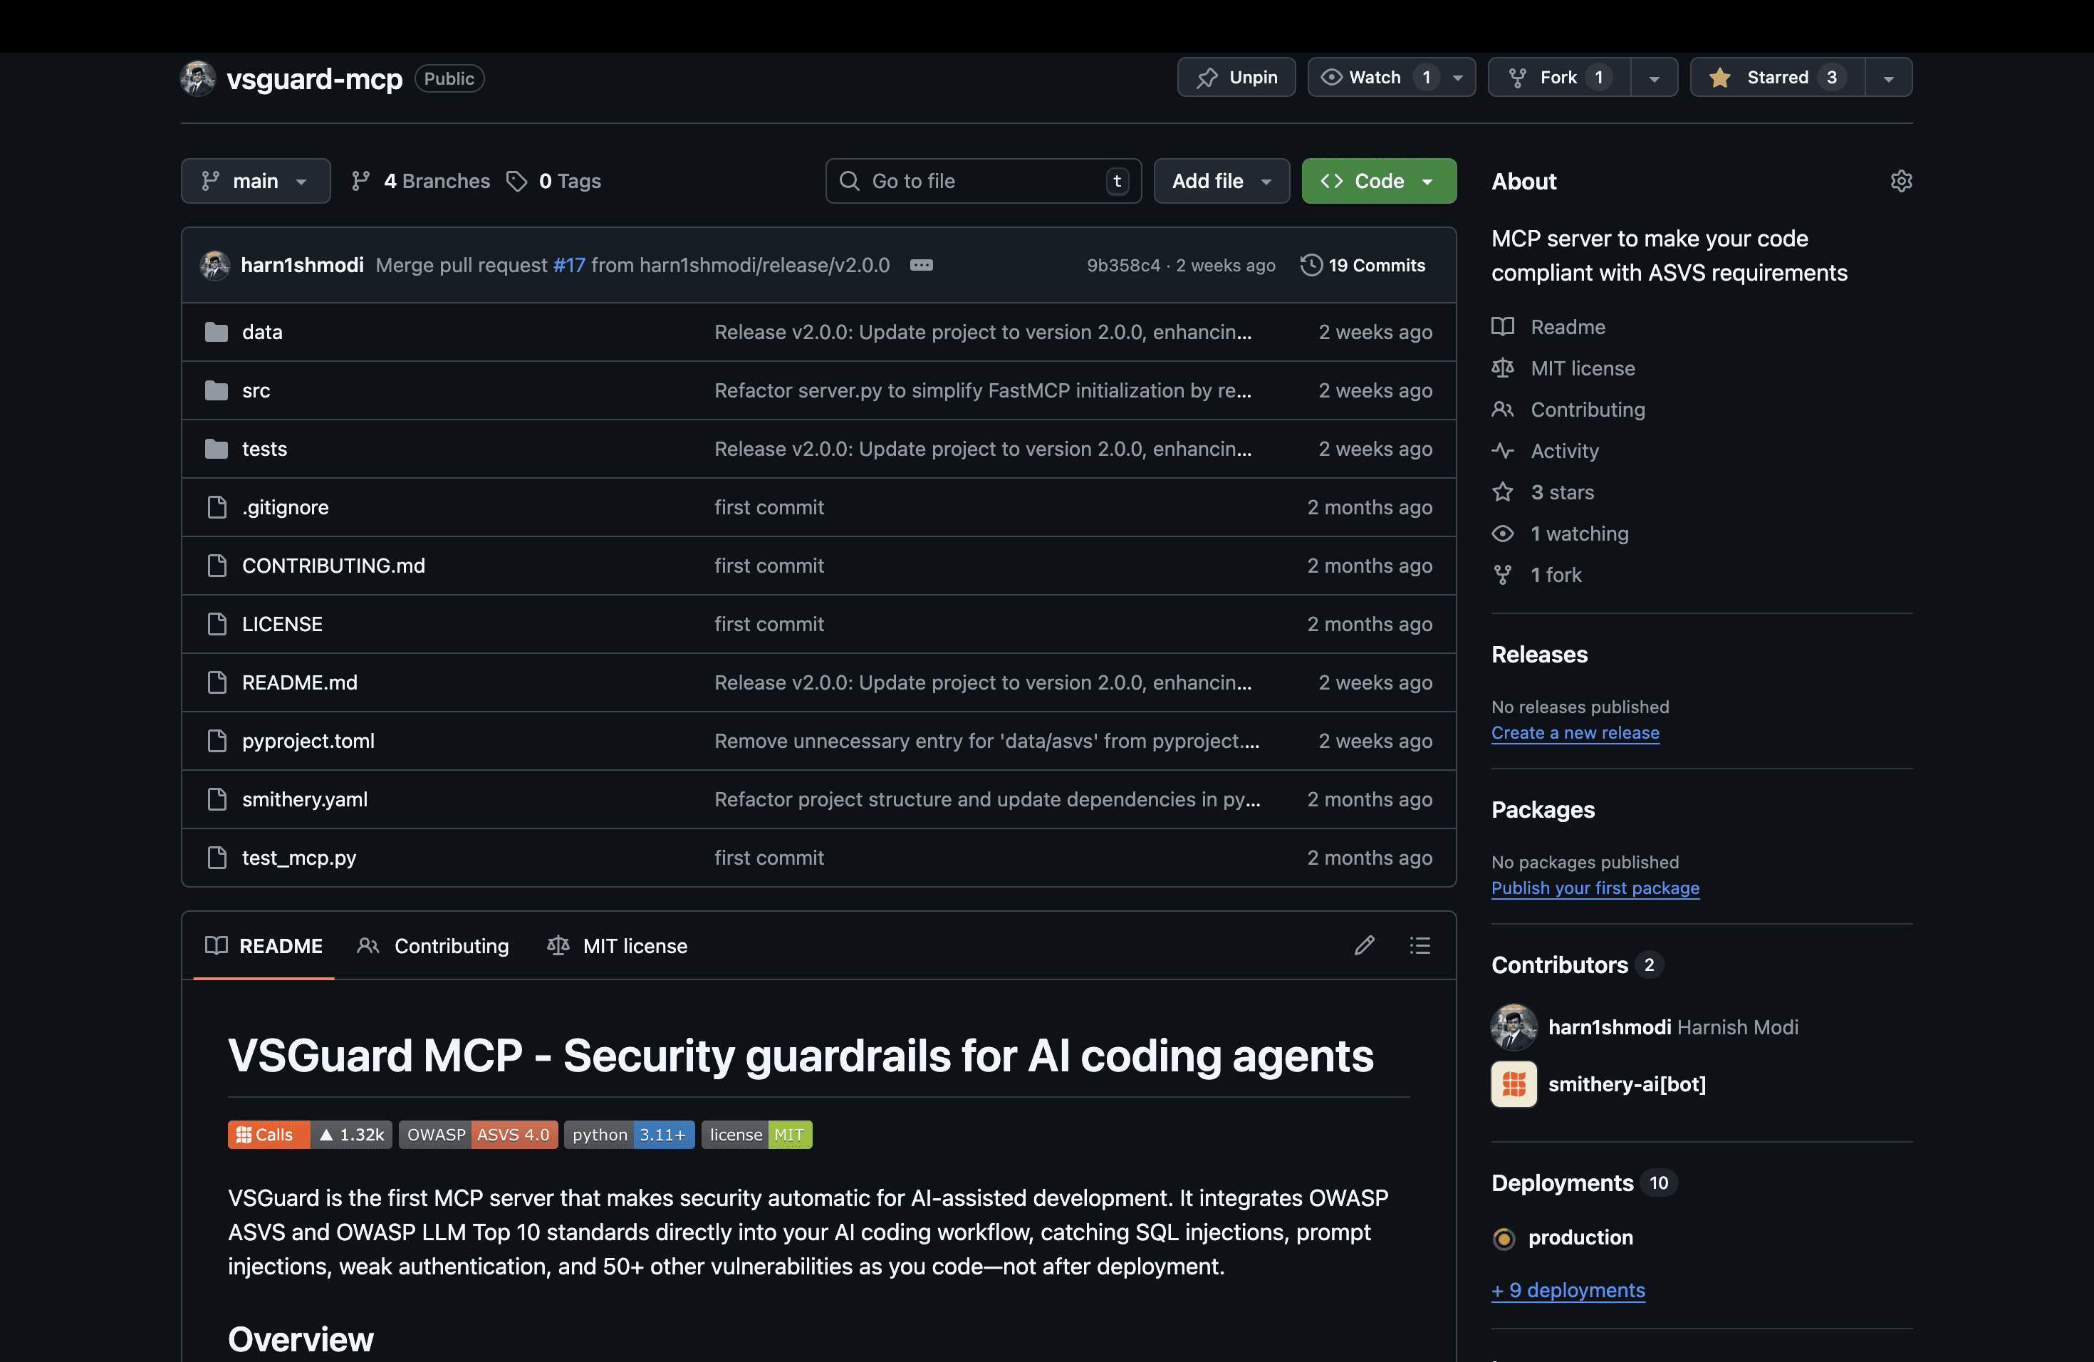Viewport: 2094px width, 1362px height.
Task: Open the + 9 deployments link
Action: (x=1568, y=1290)
